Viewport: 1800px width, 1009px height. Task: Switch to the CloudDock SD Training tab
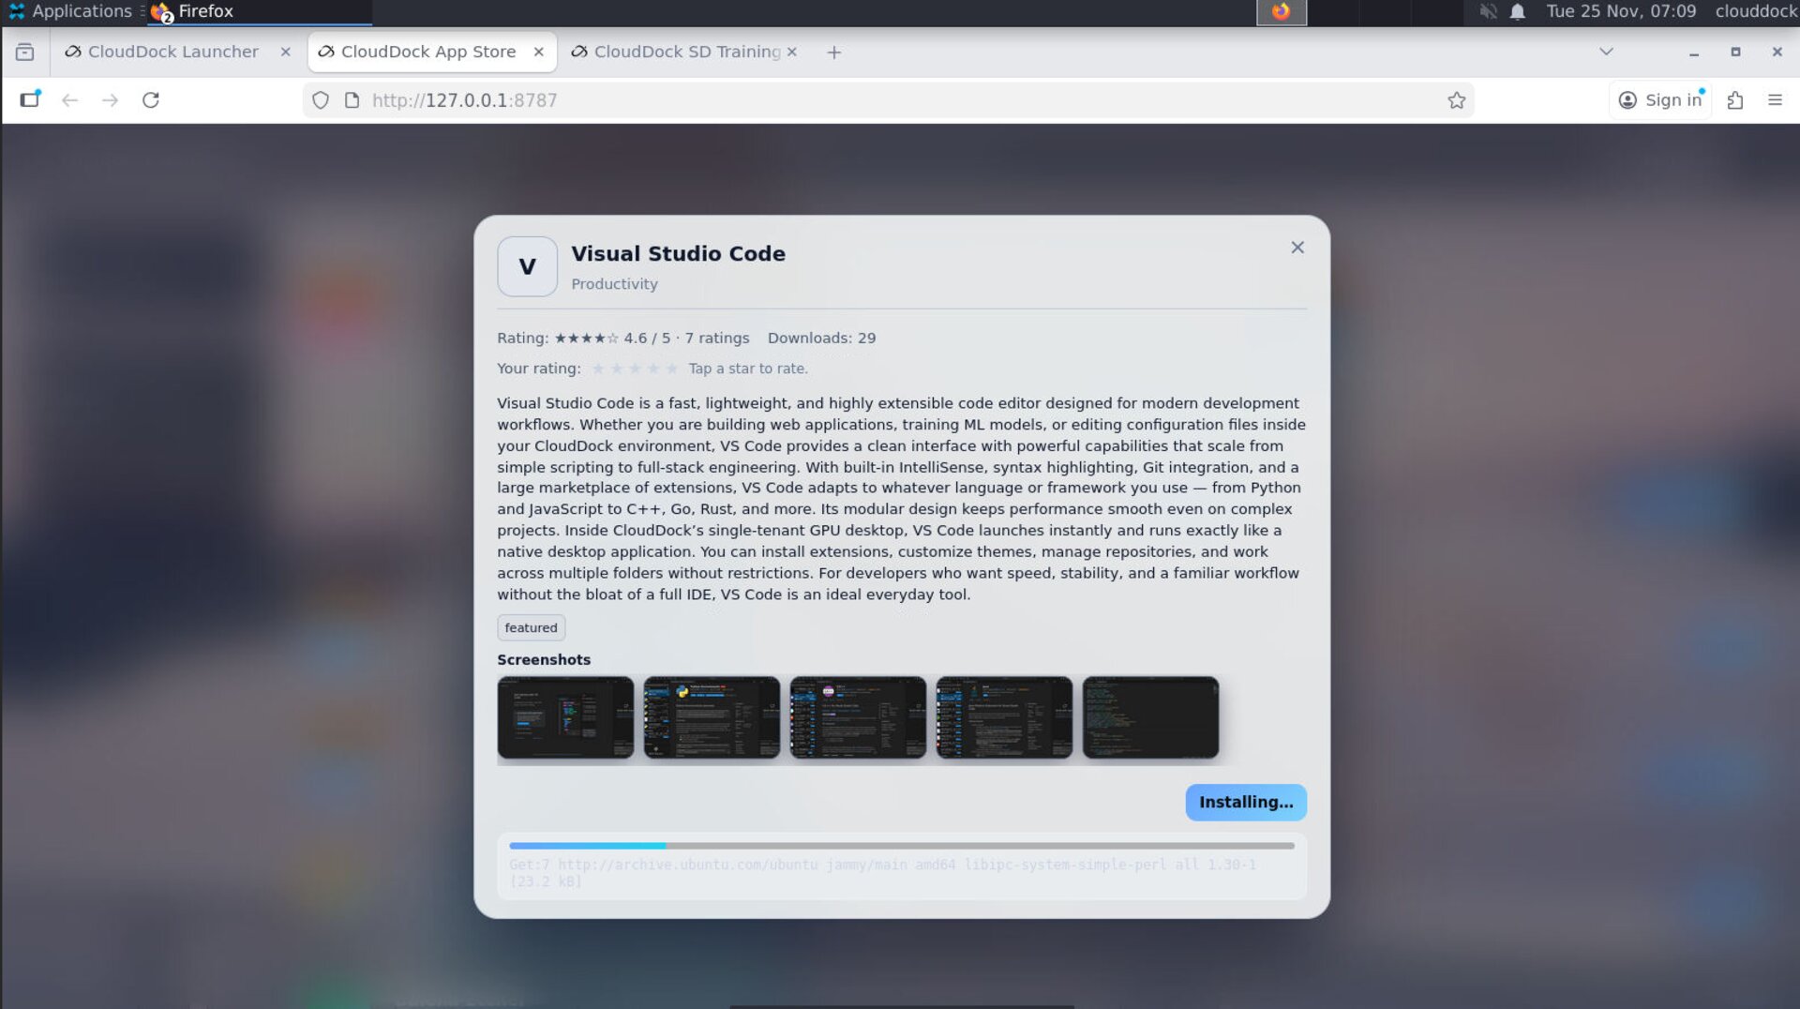[x=685, y=52]
